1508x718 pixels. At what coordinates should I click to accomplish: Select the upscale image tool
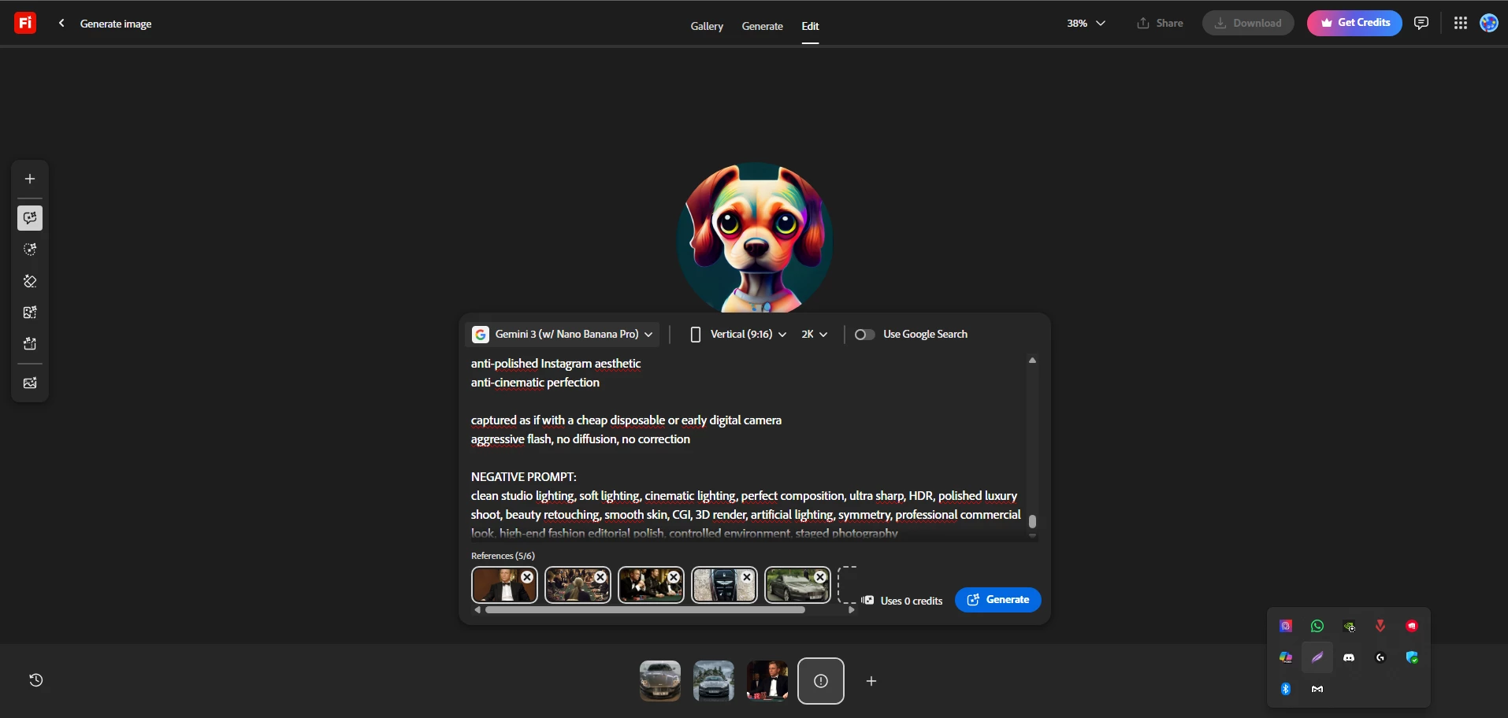click(x=30, y=344)
